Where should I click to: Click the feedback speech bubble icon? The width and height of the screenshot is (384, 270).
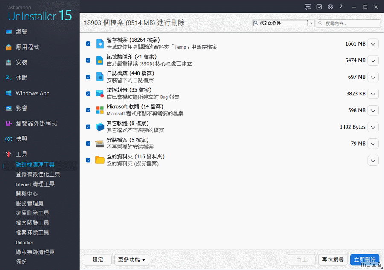click(308, 7)
